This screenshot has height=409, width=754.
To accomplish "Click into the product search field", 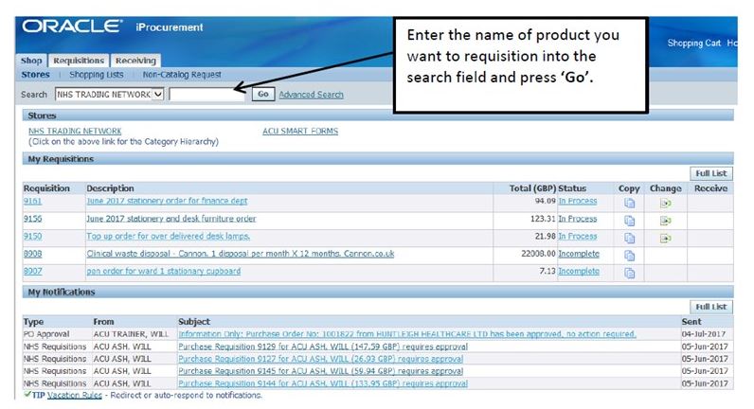I will [x=207, y=94].
